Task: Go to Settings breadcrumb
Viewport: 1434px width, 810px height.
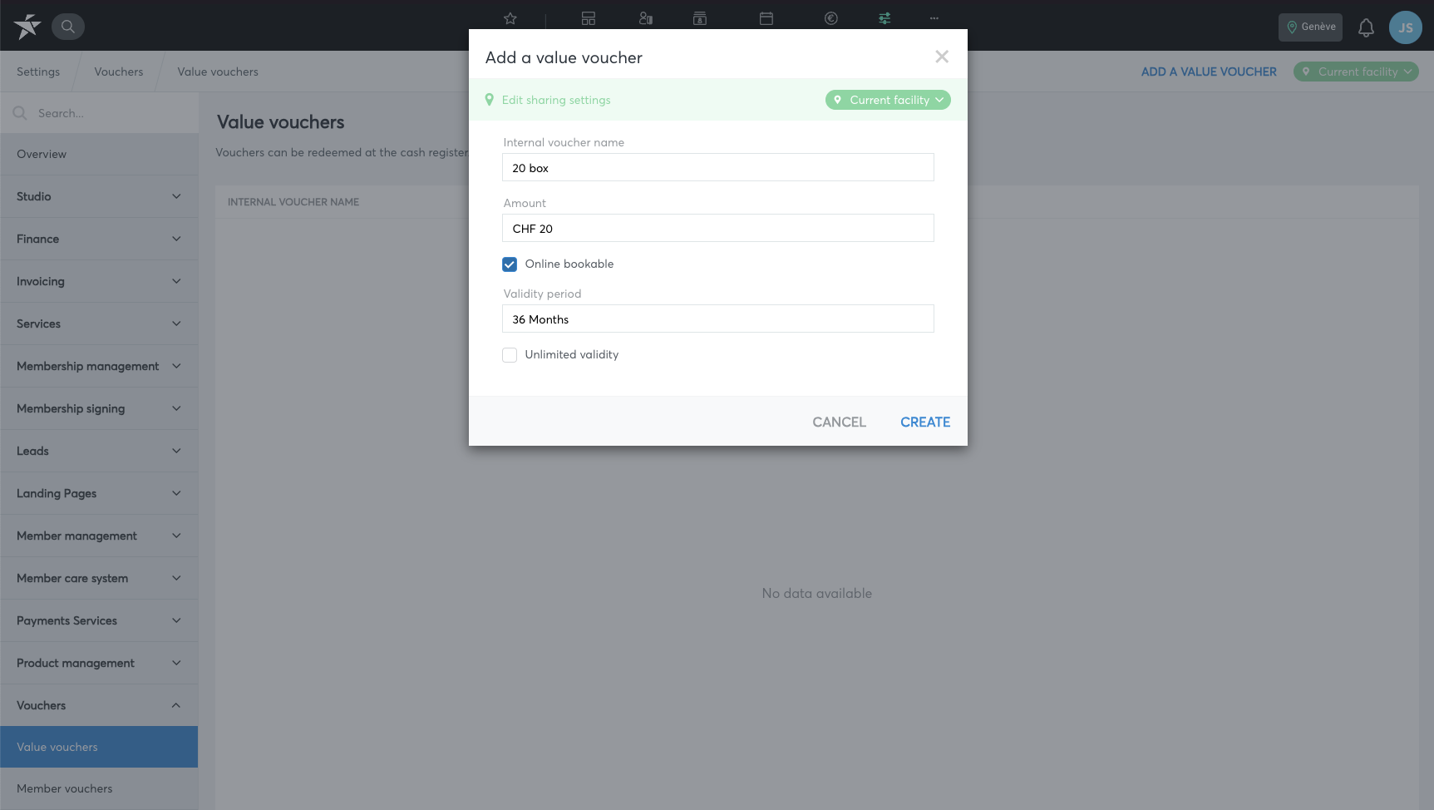Action: coord(38,72)
